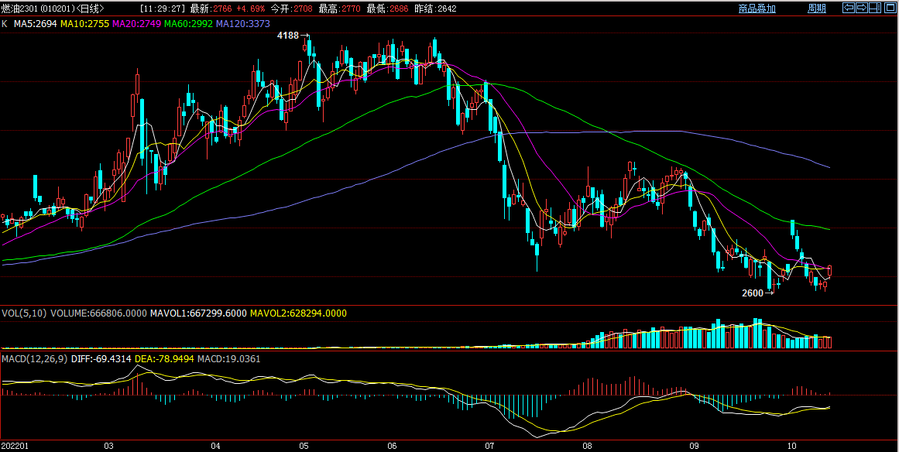Click the 4188 high price marker
This screenshot has width=899, height=452.
click(x=288, y=36)
